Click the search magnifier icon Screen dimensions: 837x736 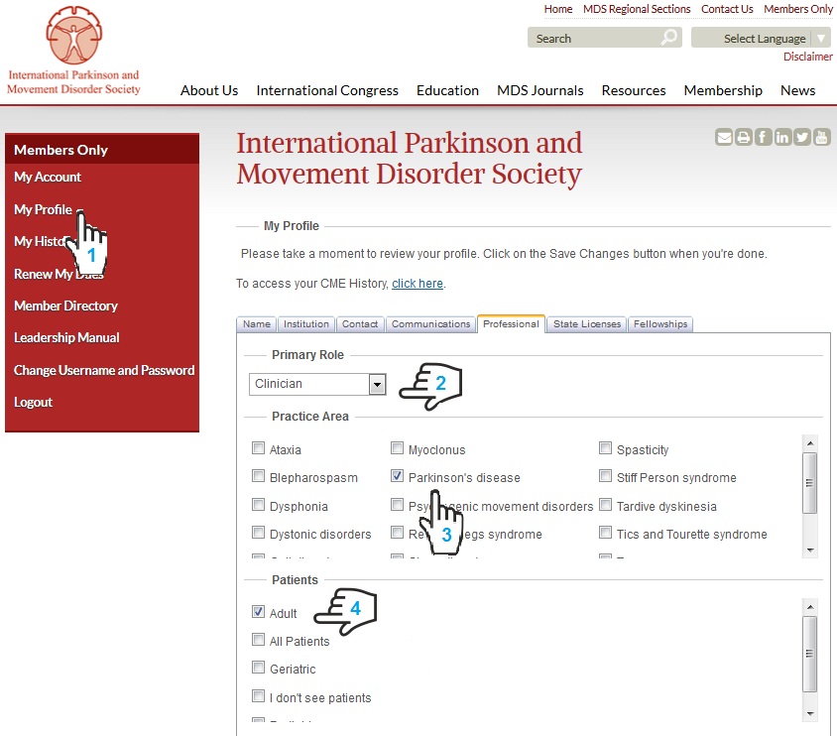(668, 38)
